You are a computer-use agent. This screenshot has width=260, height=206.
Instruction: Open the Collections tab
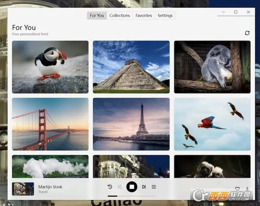point(120,16)
